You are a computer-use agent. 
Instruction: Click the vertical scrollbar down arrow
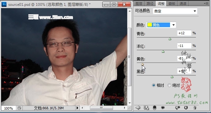pos(130,103)
